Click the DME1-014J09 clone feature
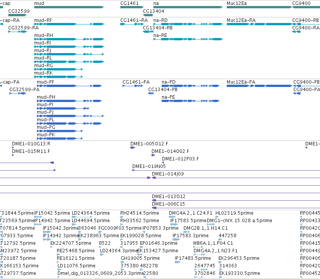 (236, 178)
